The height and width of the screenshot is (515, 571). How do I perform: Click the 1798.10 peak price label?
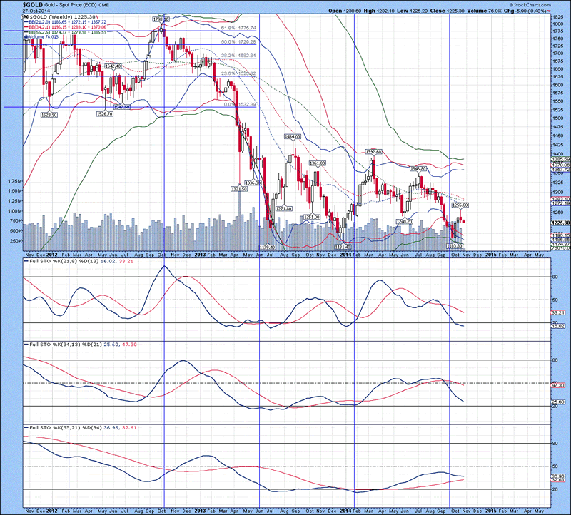[x=161, y=19]
